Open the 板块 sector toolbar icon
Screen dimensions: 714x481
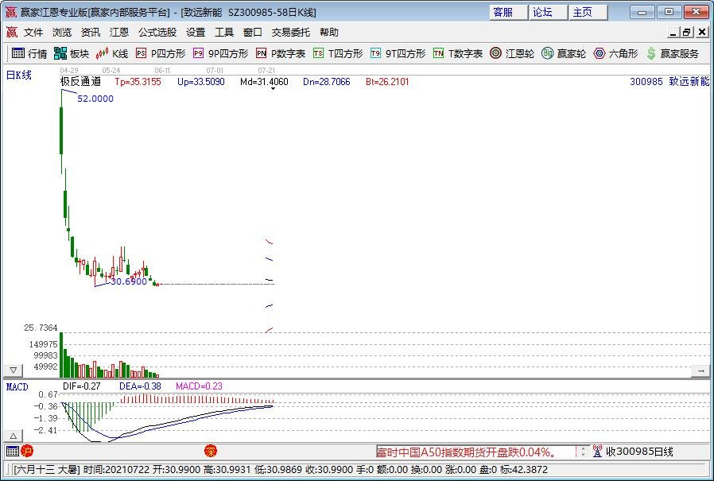[72, 54]
